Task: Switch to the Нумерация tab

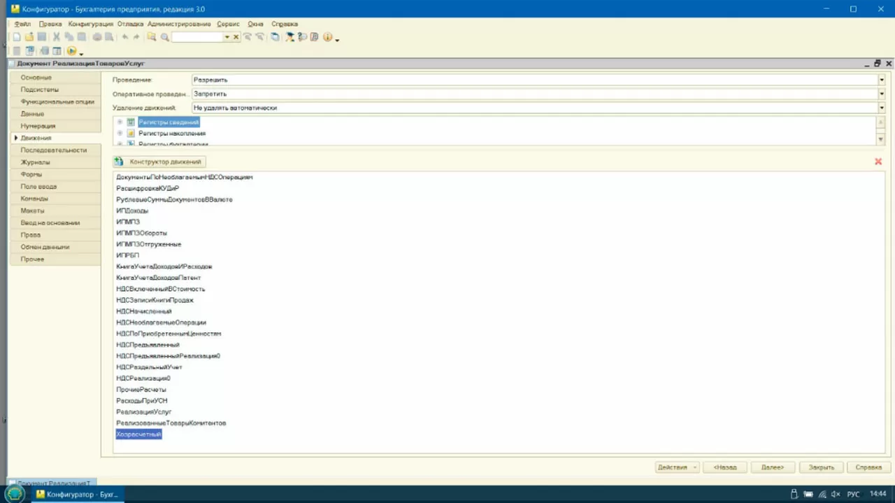Action: (x=55, y=126)
